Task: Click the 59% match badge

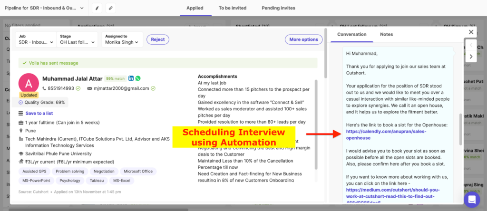Action: 115,78
